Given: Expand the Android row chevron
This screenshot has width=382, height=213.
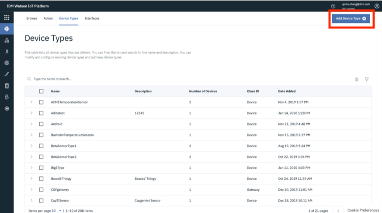Looking at the screenshot, I should tap(31, 124).
